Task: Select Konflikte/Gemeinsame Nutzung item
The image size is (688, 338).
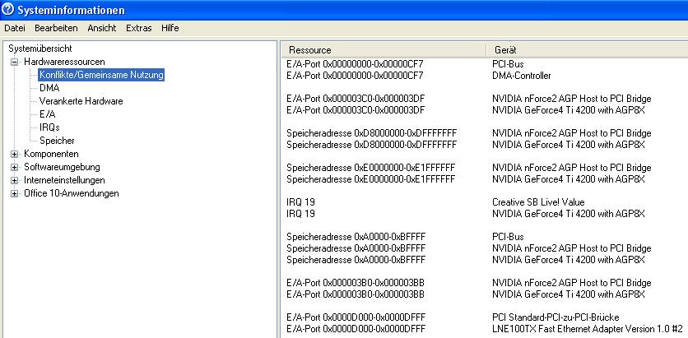Action: point(101,75)
